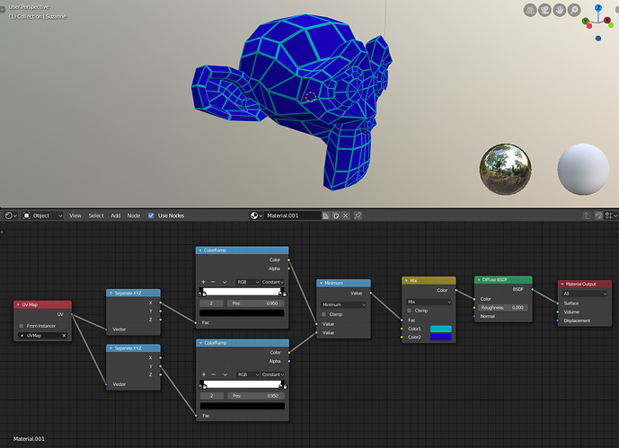Browse materials with the sphere icon

click(x=256, y=215)
